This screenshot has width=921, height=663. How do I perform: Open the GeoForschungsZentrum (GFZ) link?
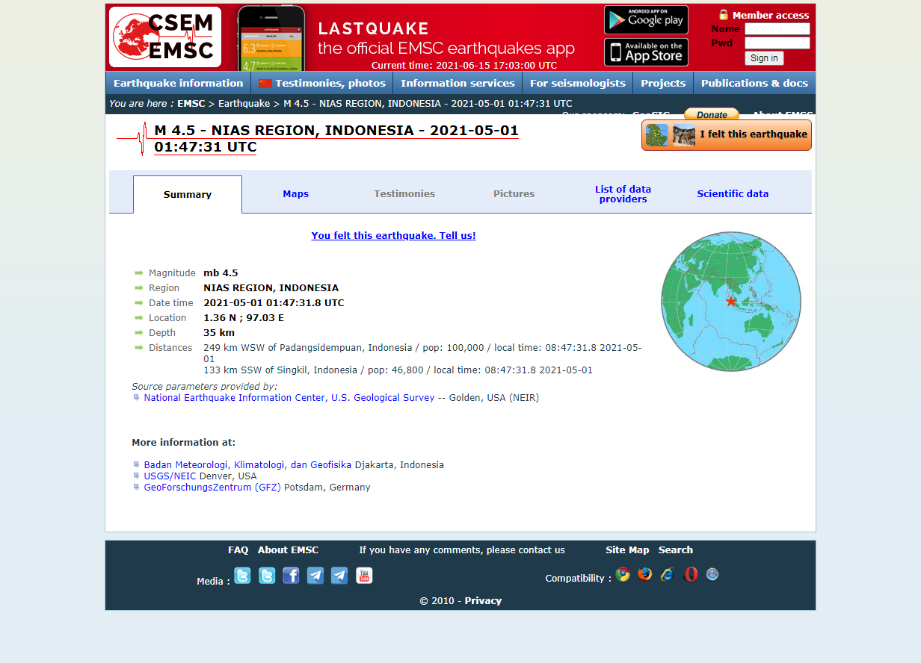pyautogui.click(x=212, y=488)
